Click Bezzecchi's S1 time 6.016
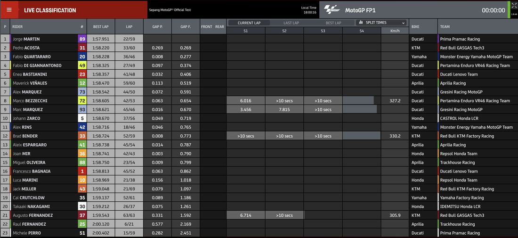The height and width of the screenshot is (238, 518). pos(246,100)
